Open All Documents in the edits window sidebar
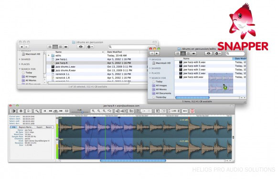 point(161,93)
